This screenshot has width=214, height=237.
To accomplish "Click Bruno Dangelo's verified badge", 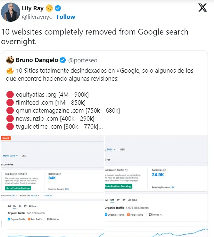I will pos(63,60).
